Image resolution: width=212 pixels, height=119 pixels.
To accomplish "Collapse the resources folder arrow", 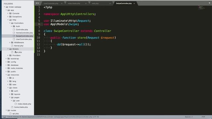I will [x=6, y=75].
